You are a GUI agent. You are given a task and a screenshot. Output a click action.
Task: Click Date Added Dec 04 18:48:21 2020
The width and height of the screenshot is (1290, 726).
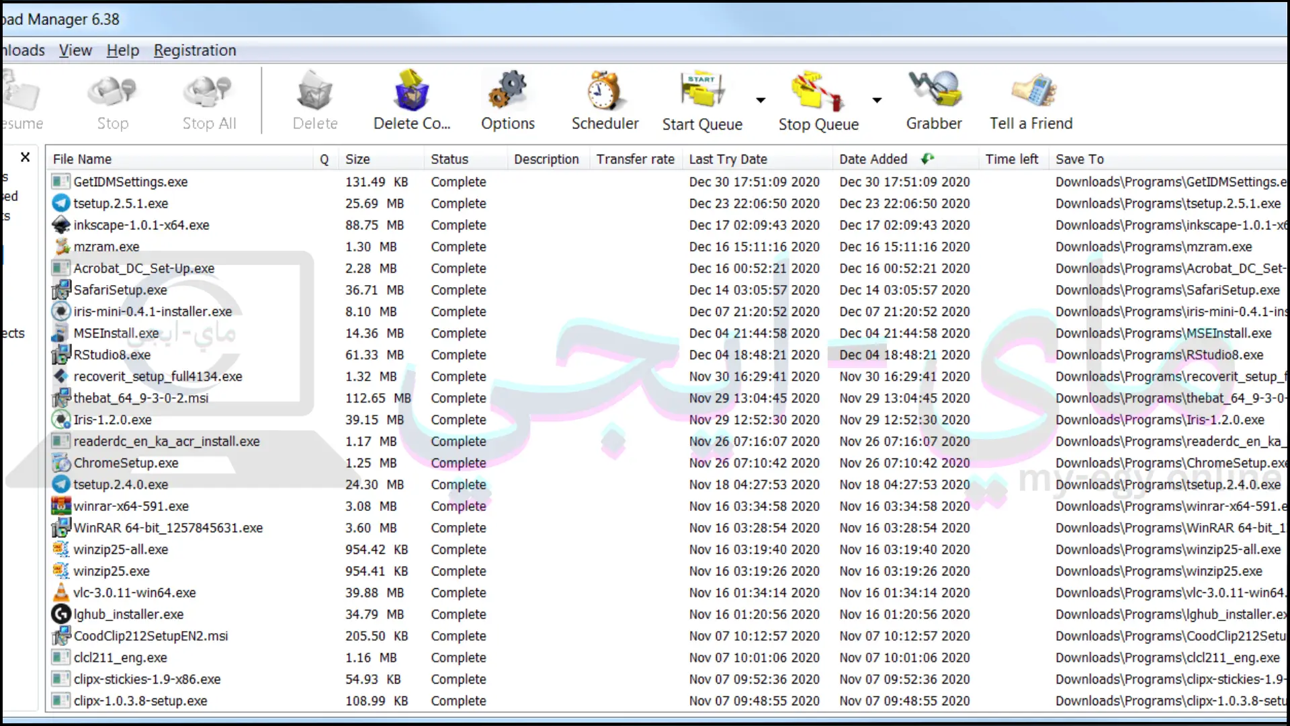(904, 354)
